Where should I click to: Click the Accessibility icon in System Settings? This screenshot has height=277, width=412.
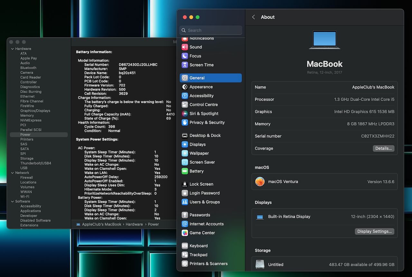point(185,96)
